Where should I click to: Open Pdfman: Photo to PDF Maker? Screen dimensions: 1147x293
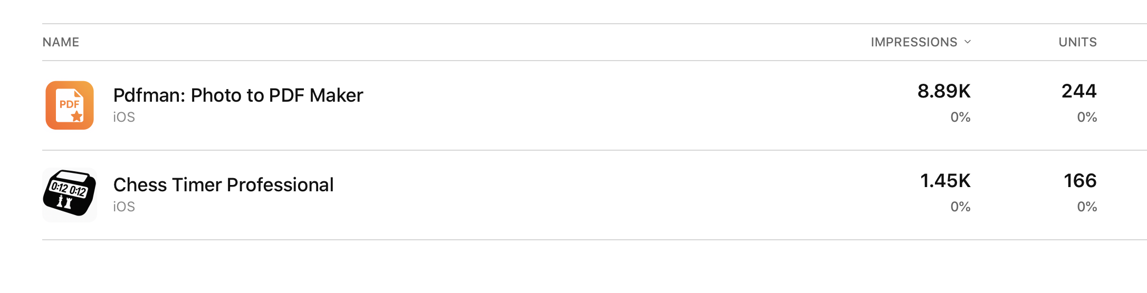[238, 95]
